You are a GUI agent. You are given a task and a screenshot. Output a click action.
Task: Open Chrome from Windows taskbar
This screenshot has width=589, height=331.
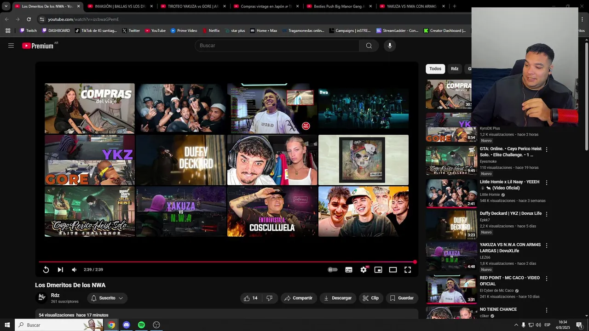111,325
